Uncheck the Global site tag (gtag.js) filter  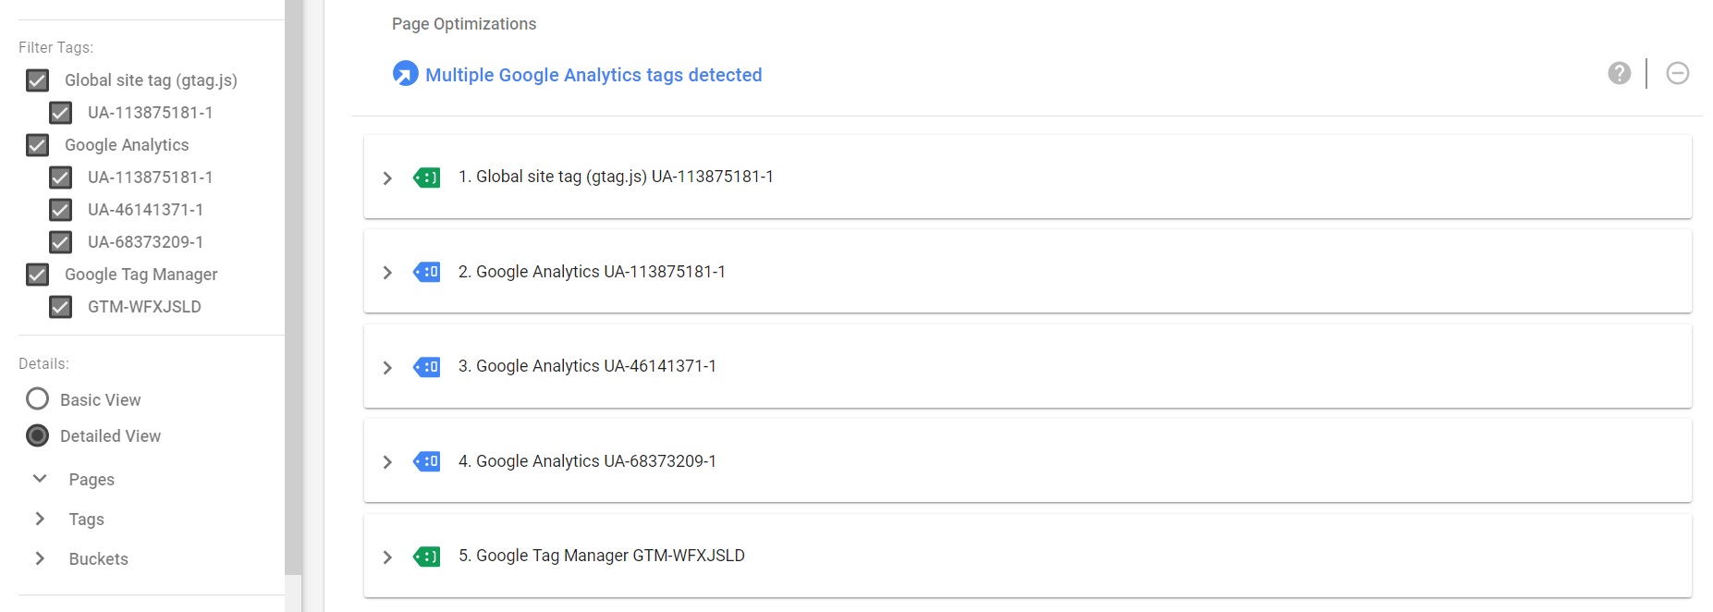click(38, 80)
